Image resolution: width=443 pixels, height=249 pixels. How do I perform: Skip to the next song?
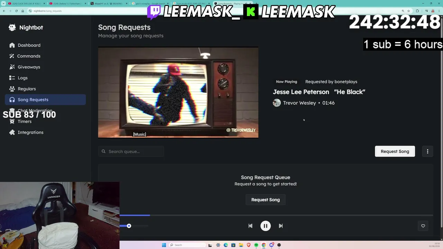[281, 226]
